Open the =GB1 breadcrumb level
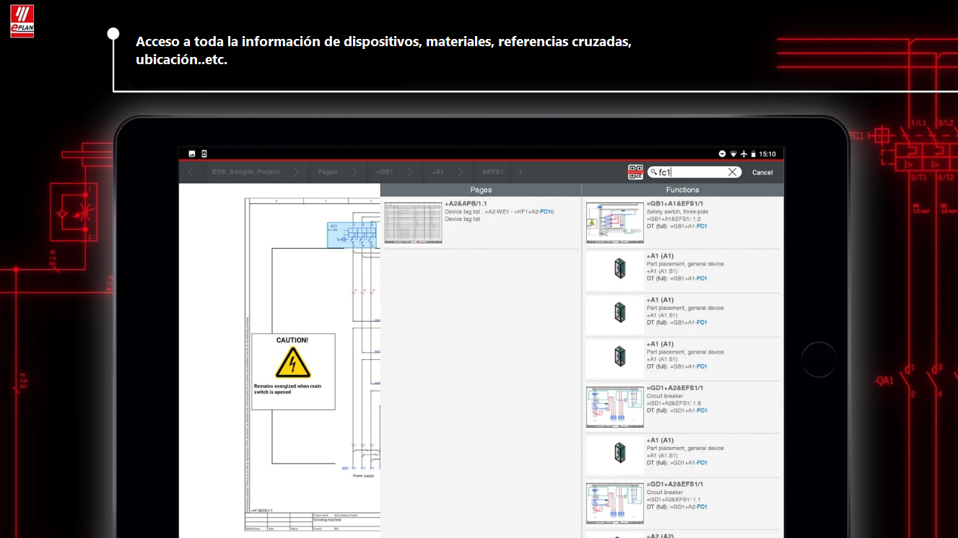 384,172
